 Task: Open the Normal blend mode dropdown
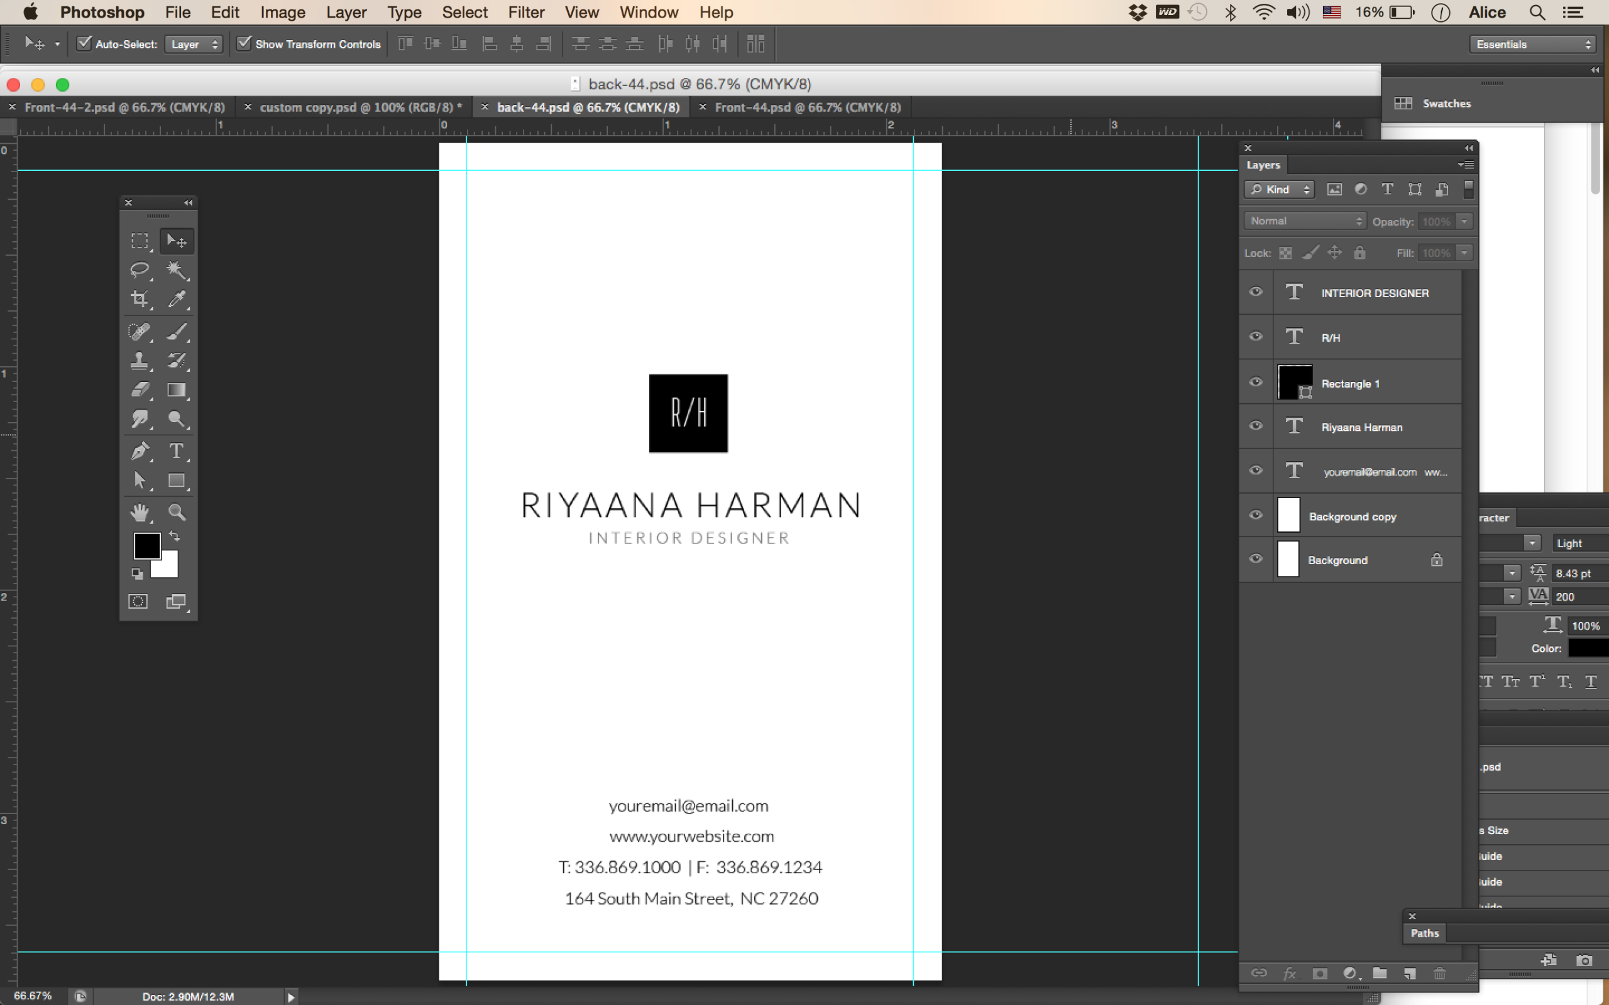click(1305, 221)
